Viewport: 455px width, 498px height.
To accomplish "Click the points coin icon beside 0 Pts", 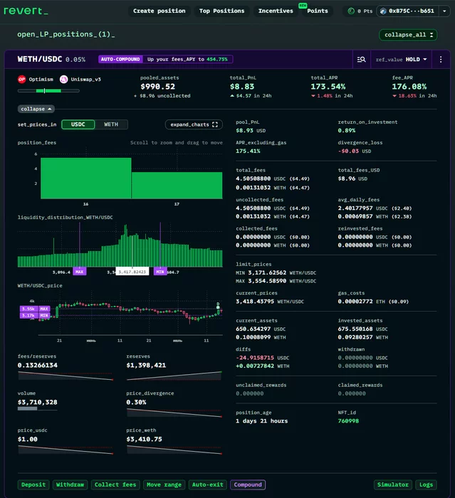I will tap(351, 11).
